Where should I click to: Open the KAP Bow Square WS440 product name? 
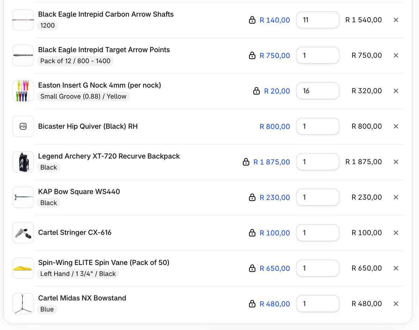(x=79, y=192)
